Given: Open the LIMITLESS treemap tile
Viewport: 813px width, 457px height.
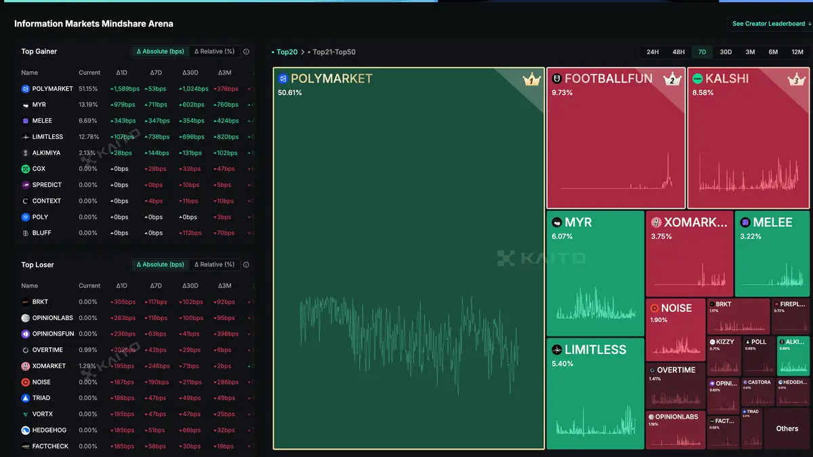Looking at the screenshot, I should 596,393.
